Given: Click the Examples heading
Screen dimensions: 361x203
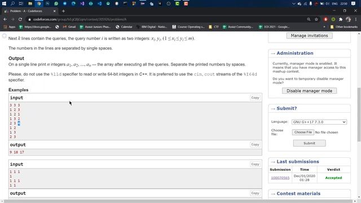Looking at the screenshot, I should (19, 90).
